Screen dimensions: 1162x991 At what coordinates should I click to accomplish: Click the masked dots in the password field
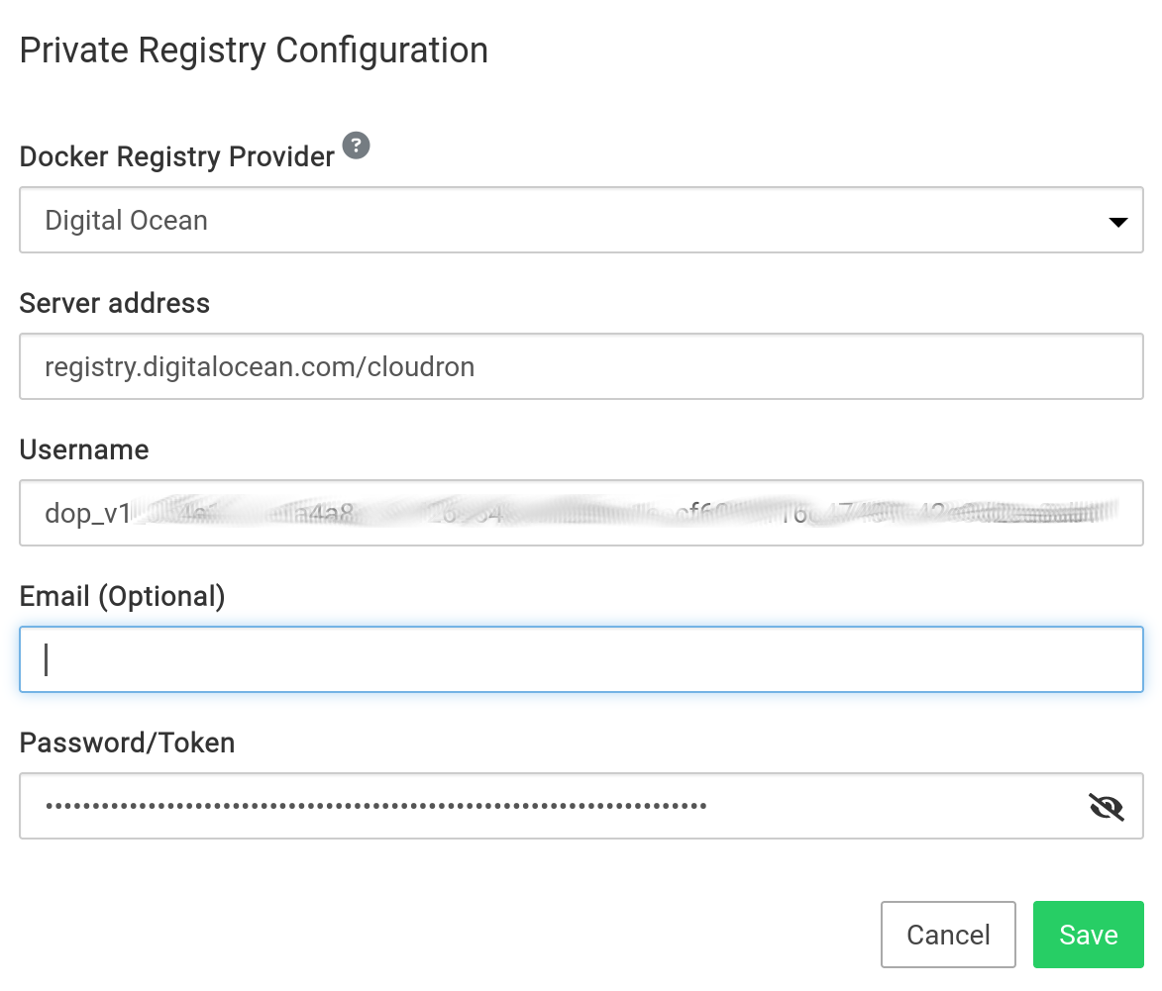(x=374, y=806)
